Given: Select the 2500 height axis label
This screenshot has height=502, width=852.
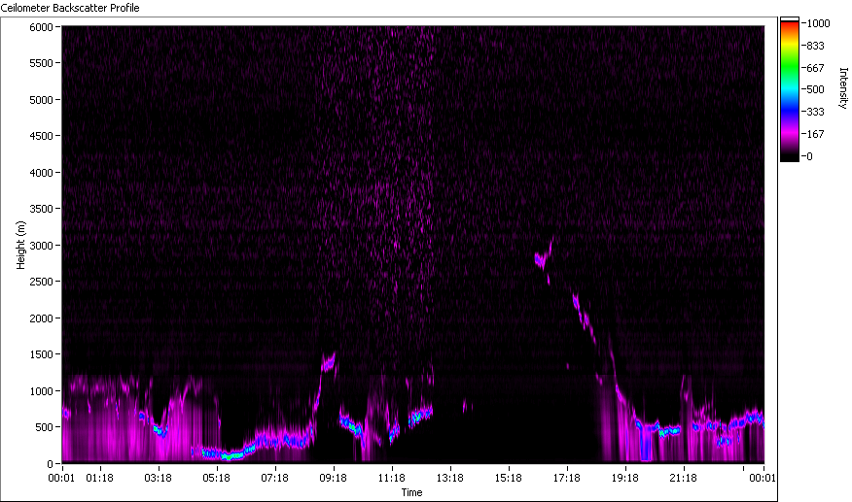Looking at the screenshot, I should 41,282.
